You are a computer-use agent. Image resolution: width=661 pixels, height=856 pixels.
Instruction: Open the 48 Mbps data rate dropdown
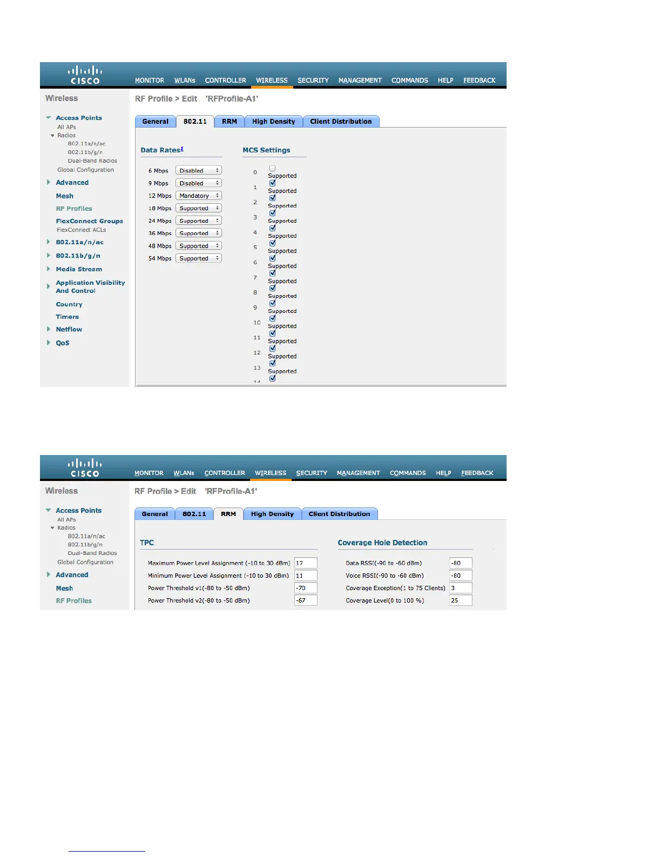199,246
